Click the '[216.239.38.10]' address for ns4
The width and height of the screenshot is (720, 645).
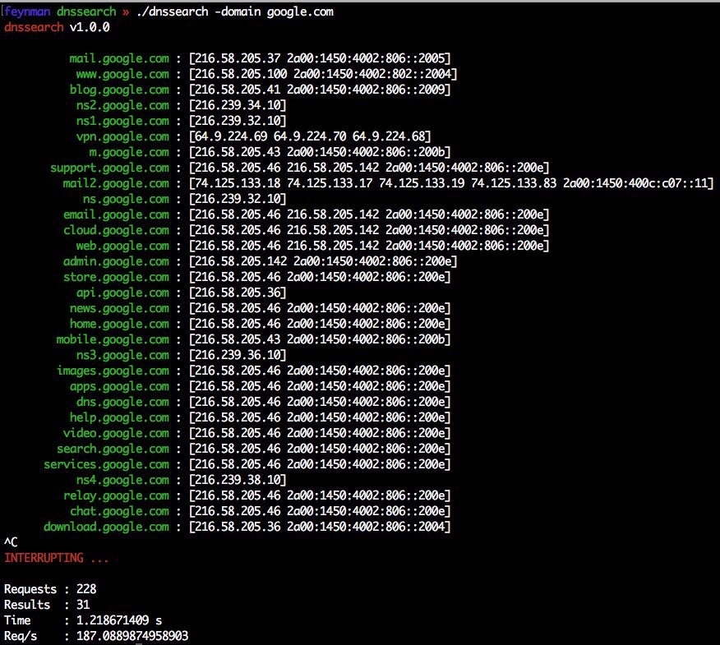238,480
